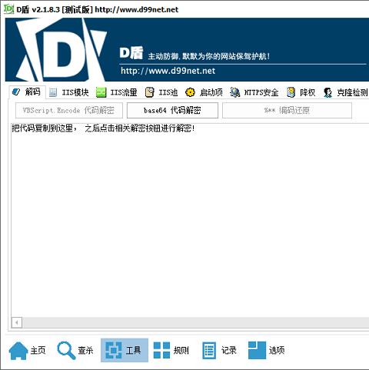Open the 降权 tab
This screenshot has height=370, width=369.
(301, 92)
